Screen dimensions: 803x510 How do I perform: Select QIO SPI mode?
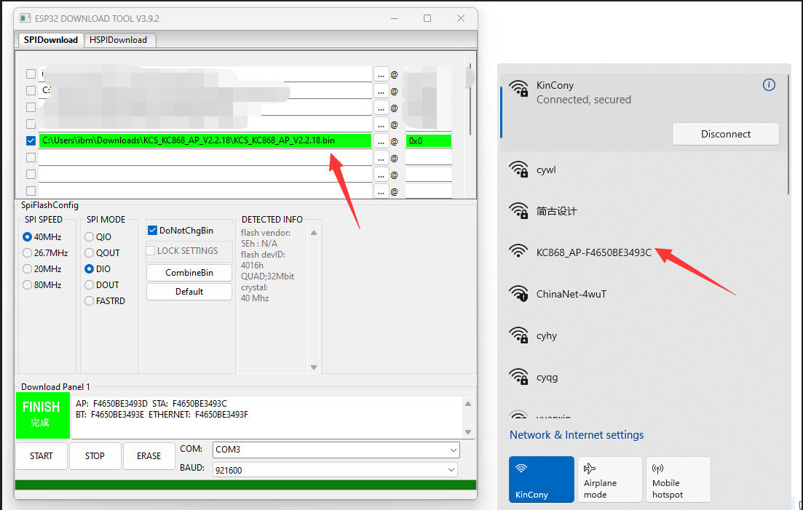[90, 237]
